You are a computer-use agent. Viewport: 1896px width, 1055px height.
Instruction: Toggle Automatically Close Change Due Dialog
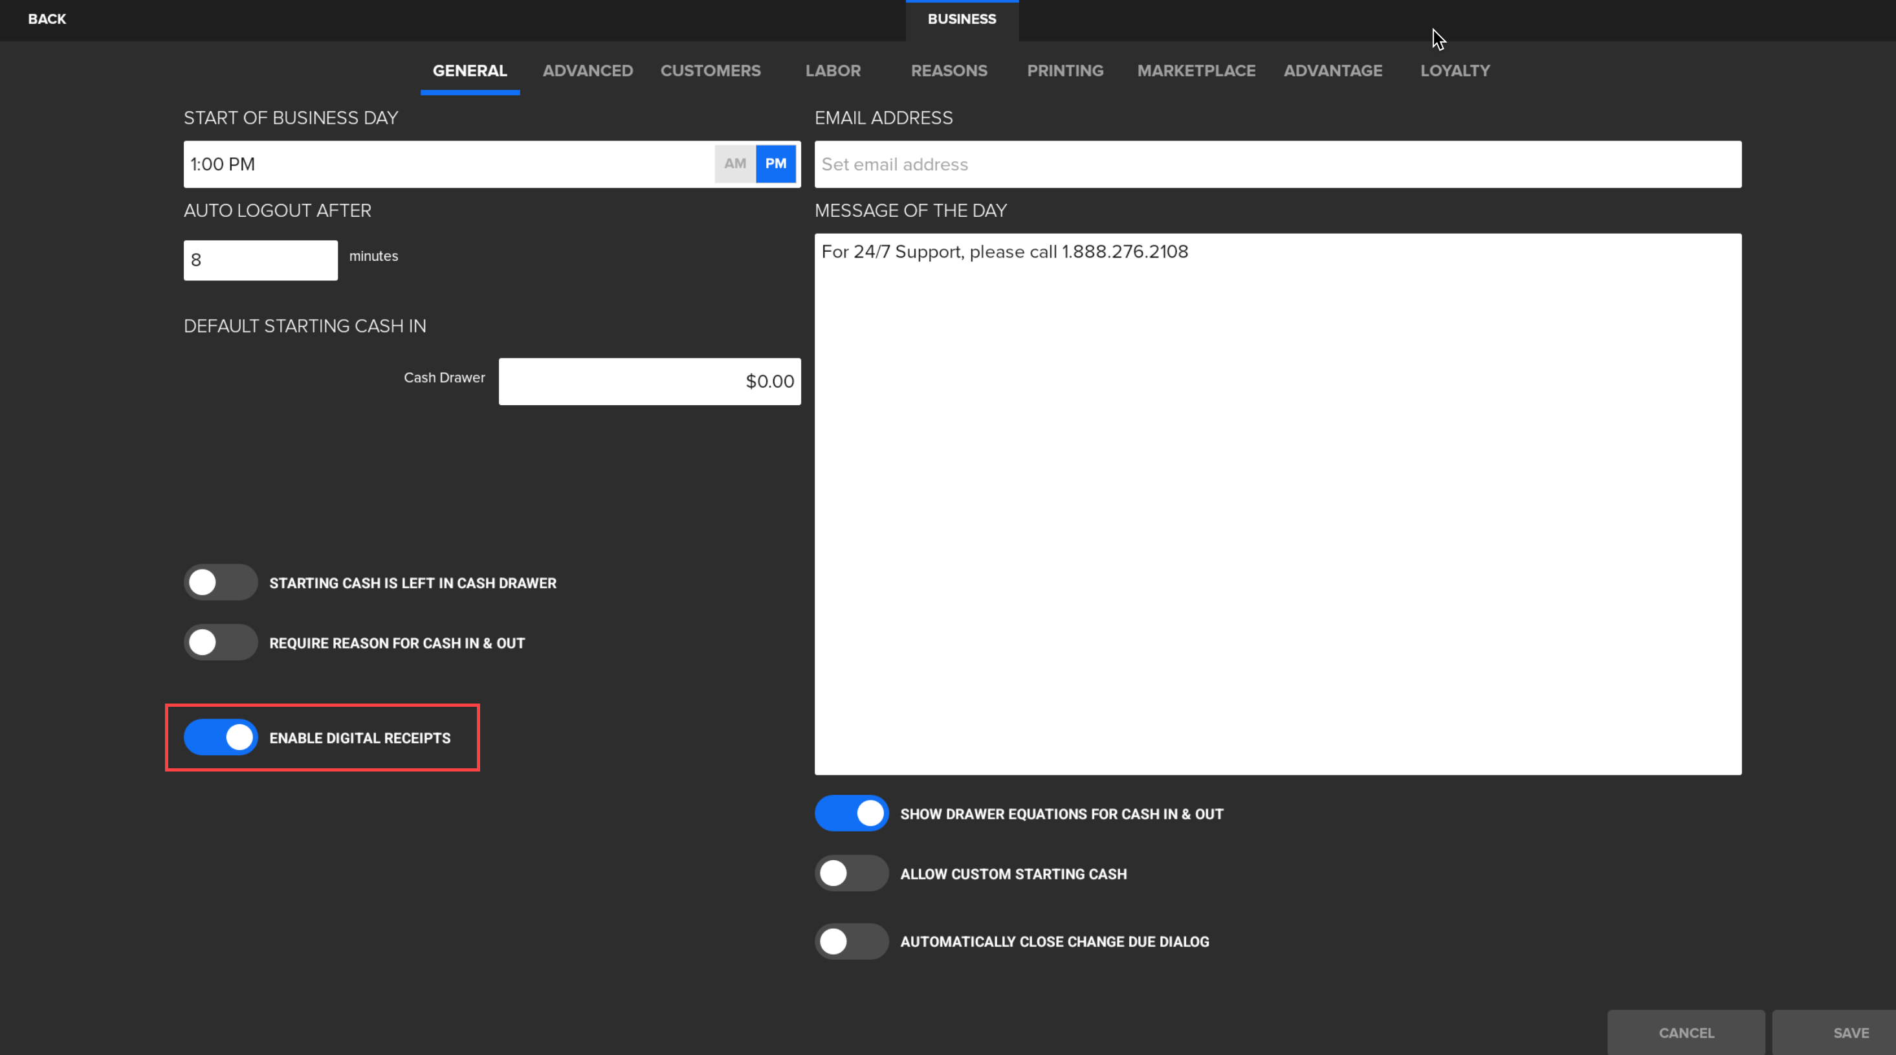click(851, 941)
